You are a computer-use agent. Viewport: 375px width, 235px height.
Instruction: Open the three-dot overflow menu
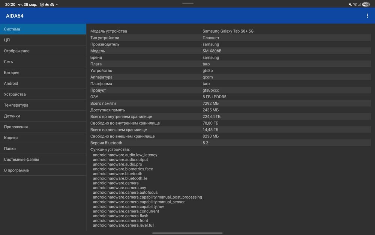(x=367, y=16)
